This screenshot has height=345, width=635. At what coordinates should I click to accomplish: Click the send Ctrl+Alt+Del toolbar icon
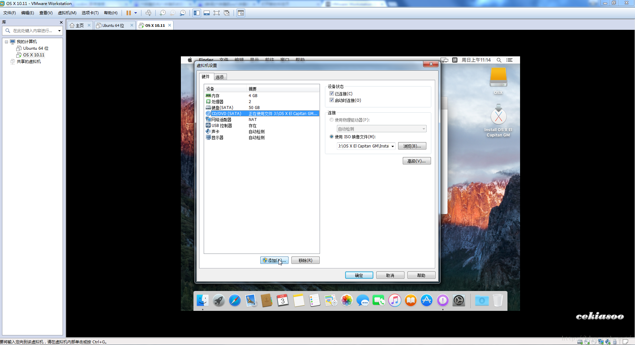(148, 13)
